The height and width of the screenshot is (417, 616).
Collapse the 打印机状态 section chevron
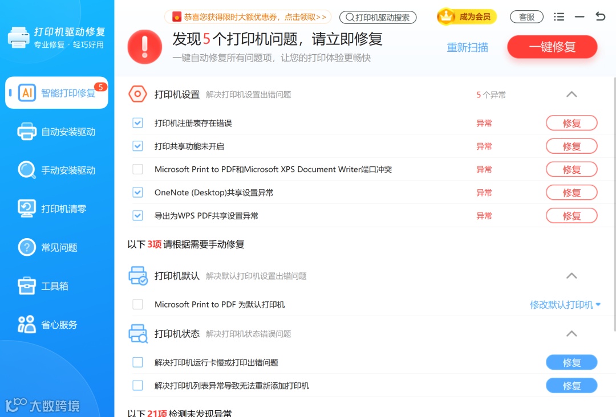pyautogui.click(x=572, y=334)
